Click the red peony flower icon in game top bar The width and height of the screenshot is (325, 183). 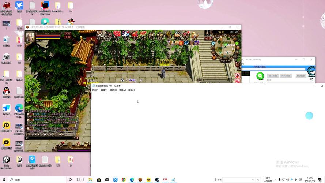point(117,34)
